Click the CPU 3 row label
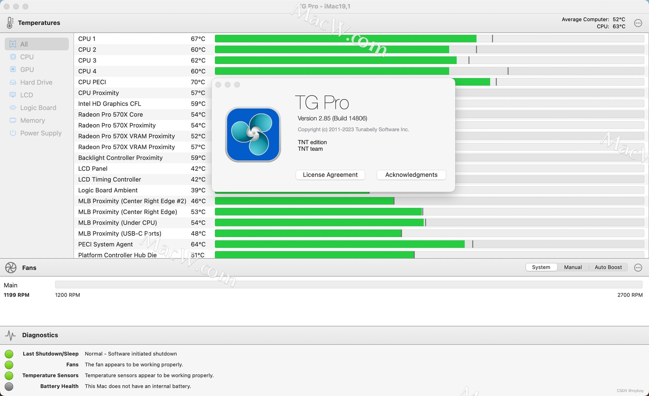649x396 pixels. pyautogui.click(x=87, y=60)
